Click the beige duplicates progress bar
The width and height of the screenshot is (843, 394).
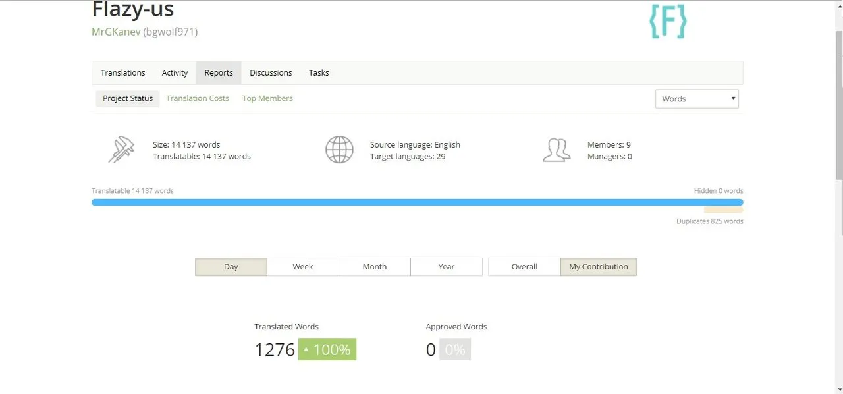(x=723, y=211)
